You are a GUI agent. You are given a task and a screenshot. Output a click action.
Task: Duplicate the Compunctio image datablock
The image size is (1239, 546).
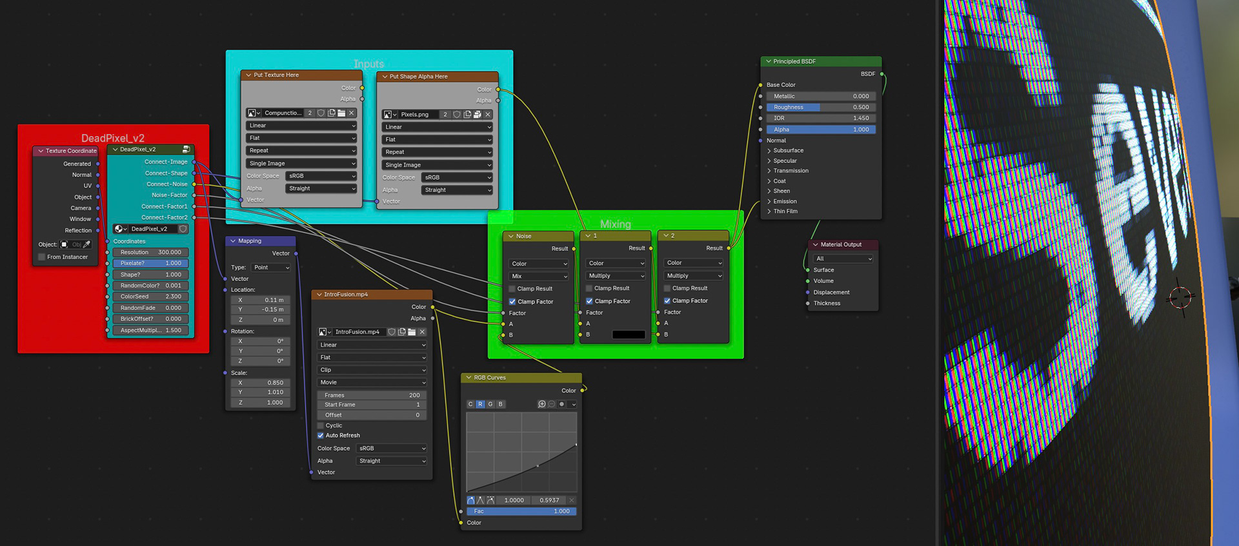[x=331, y=113]
